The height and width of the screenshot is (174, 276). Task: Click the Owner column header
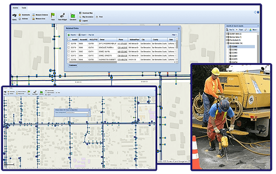[x=107, y=40]
